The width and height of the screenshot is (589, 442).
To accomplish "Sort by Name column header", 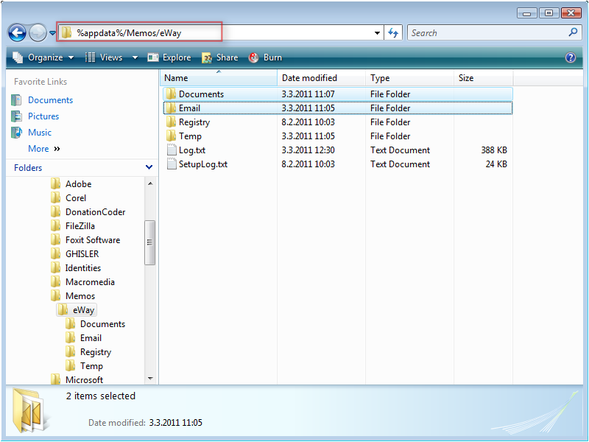I will (x=219, y=78).
